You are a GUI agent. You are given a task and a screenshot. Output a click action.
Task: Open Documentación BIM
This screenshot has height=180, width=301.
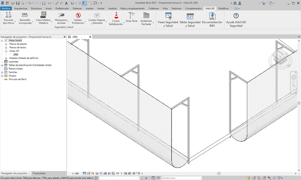212,19
